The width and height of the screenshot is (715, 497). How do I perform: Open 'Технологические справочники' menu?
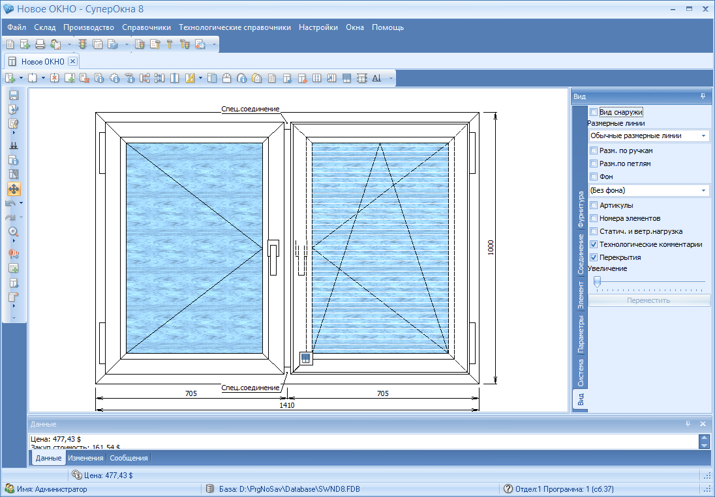235,27
